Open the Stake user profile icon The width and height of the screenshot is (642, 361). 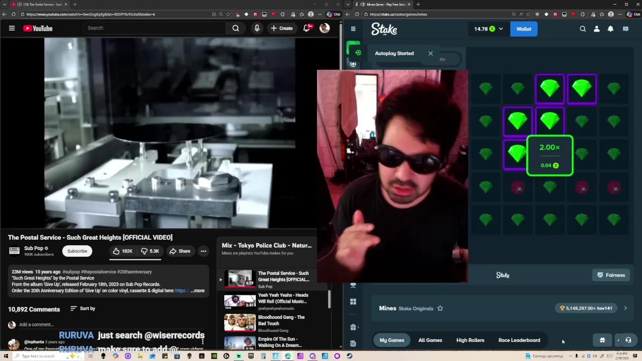pyautogui.click(x=597, y=29)
